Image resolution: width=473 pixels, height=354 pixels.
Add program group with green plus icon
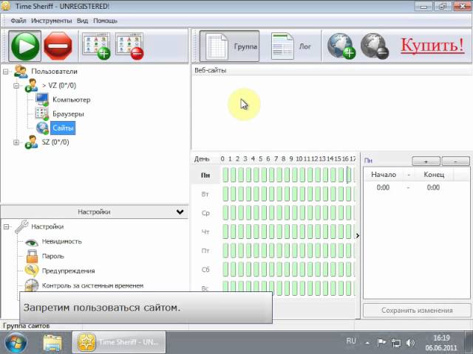coord(97,46)
